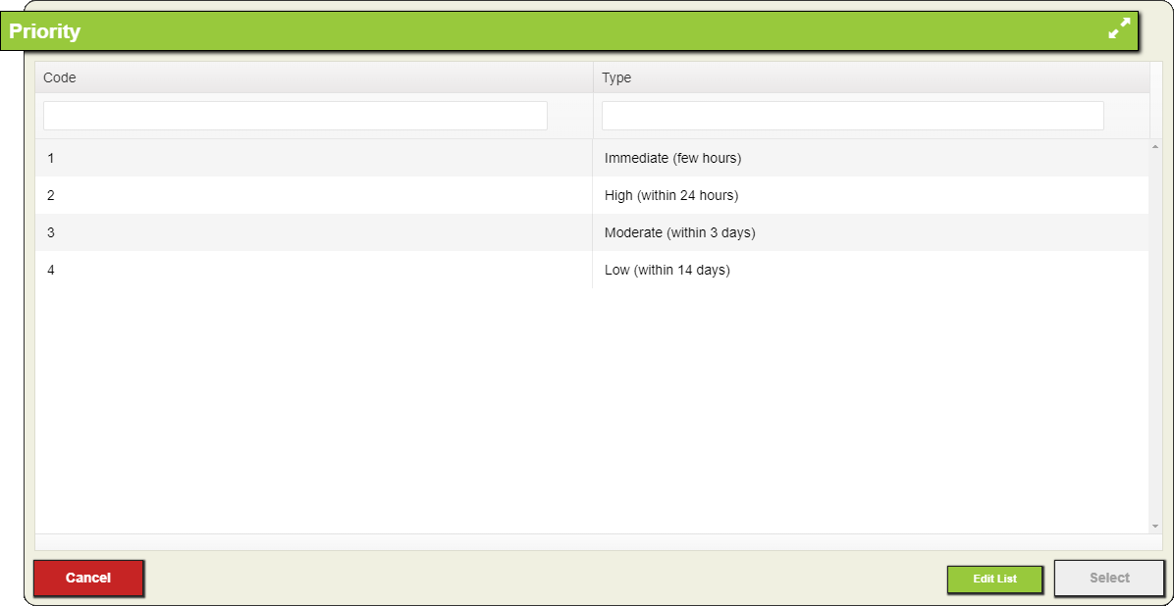Choose Low (within 14 days) priority

tap(667, 270)
